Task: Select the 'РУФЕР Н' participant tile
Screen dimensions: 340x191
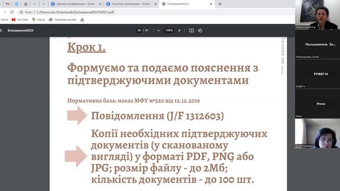Action: [318, 74]
